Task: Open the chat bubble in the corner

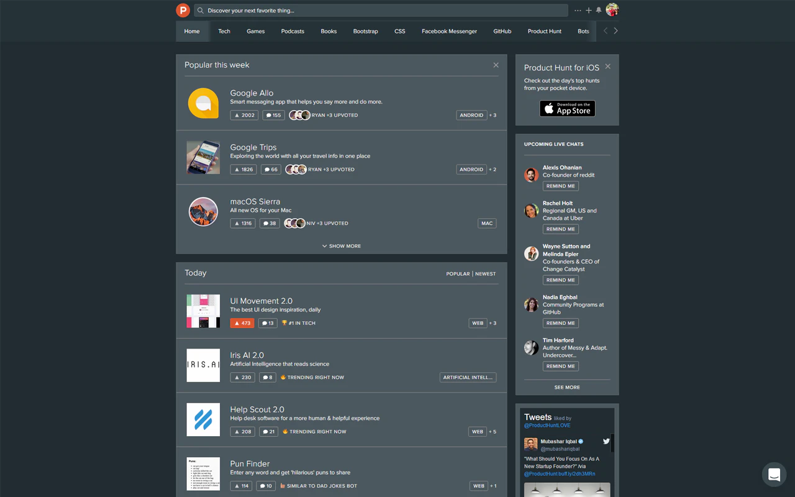Action: tap(774, 474)
